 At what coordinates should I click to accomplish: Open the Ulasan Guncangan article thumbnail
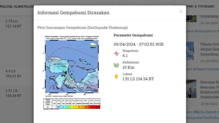[190, 51]
